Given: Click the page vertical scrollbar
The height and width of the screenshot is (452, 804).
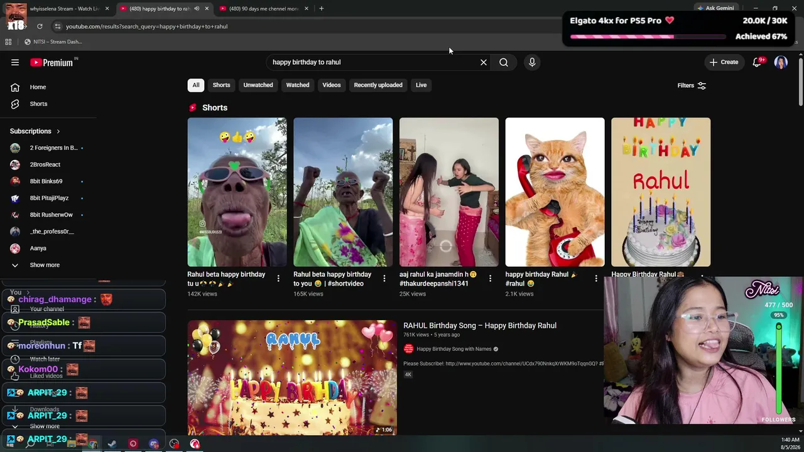Looking at the screenshot, I should [x=800, y=82].
